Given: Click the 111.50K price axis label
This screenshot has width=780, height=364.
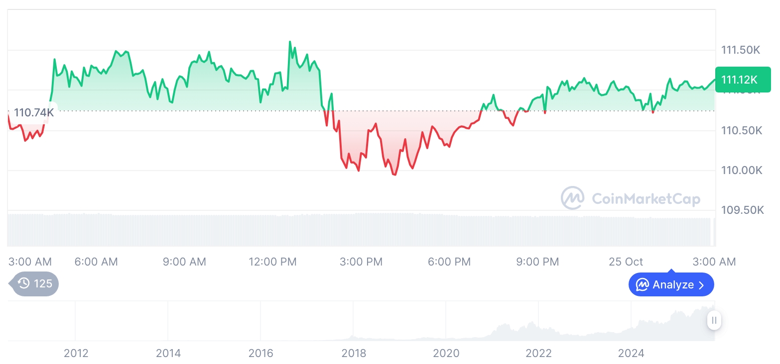Looking at the screenshot, I should point(741,50).
